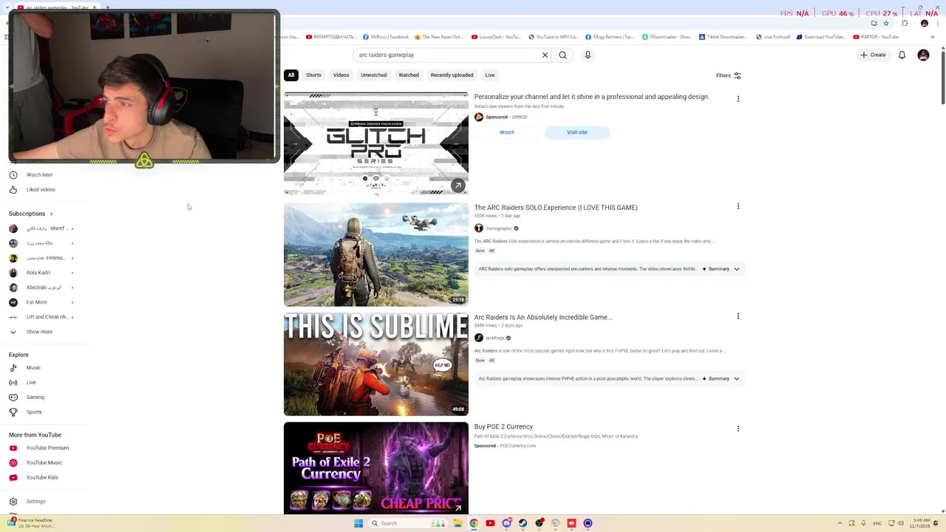Open the Live explore category
946x532 pixels.
[31, 383]
